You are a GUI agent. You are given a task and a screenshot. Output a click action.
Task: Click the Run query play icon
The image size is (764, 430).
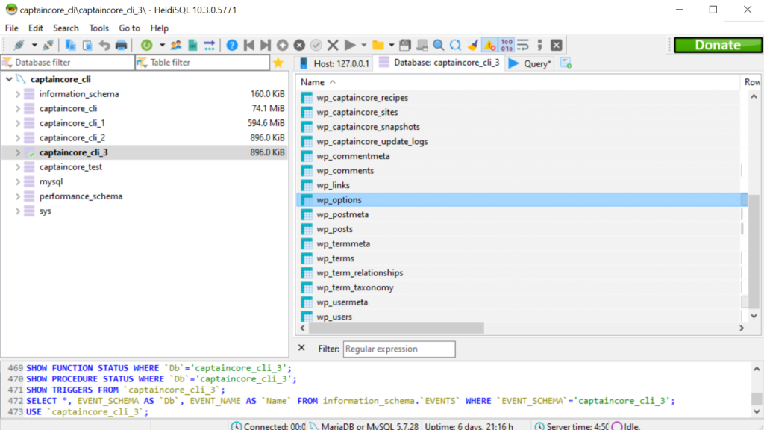[350, 46]
